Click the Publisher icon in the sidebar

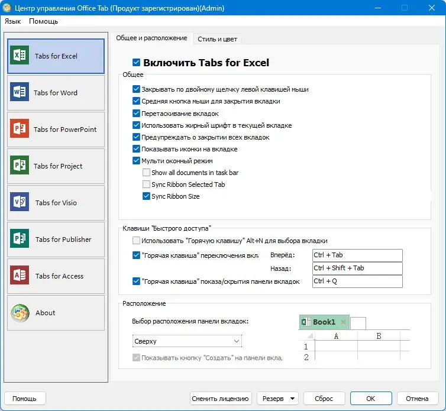[x=20, y=238]
